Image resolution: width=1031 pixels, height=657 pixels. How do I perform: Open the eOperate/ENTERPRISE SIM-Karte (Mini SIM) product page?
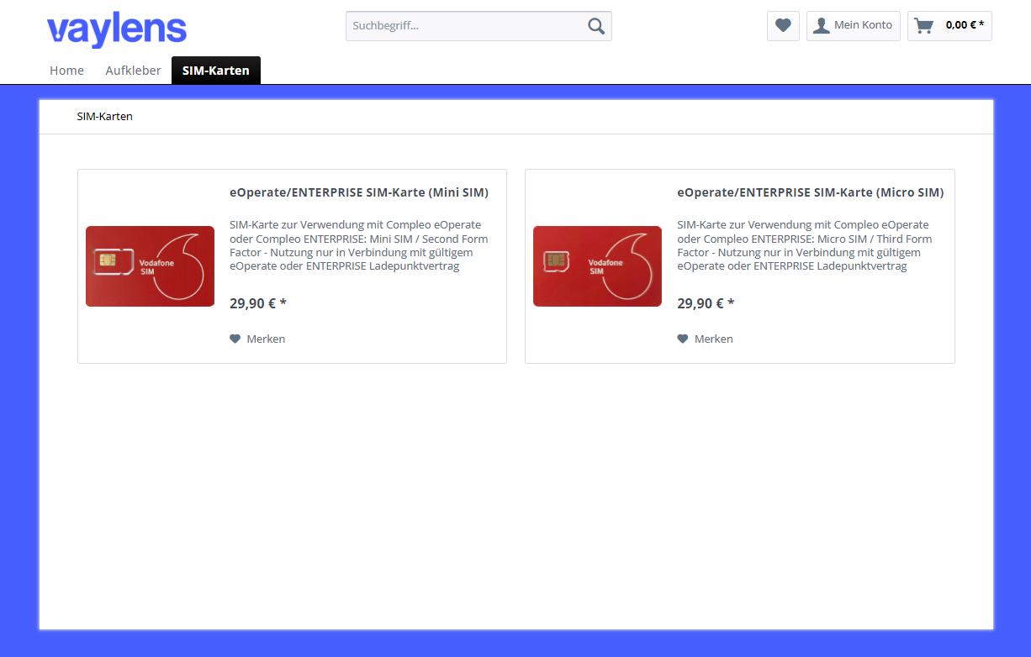[359, 192]
